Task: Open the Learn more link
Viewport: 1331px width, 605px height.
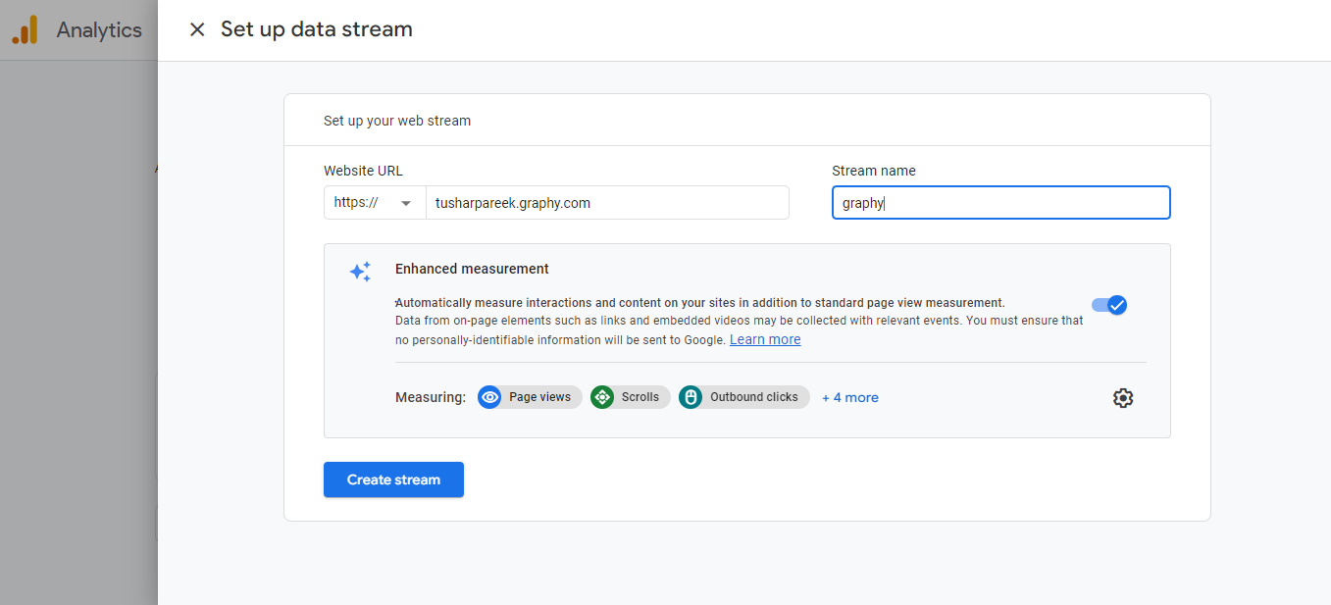Action: (x=765, y=339)
